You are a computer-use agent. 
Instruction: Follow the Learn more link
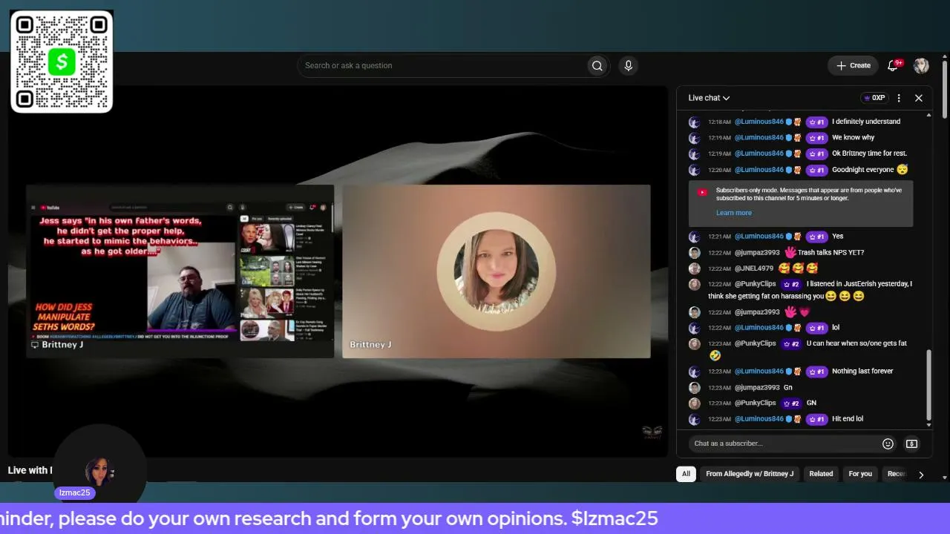(x=734, y=213)
